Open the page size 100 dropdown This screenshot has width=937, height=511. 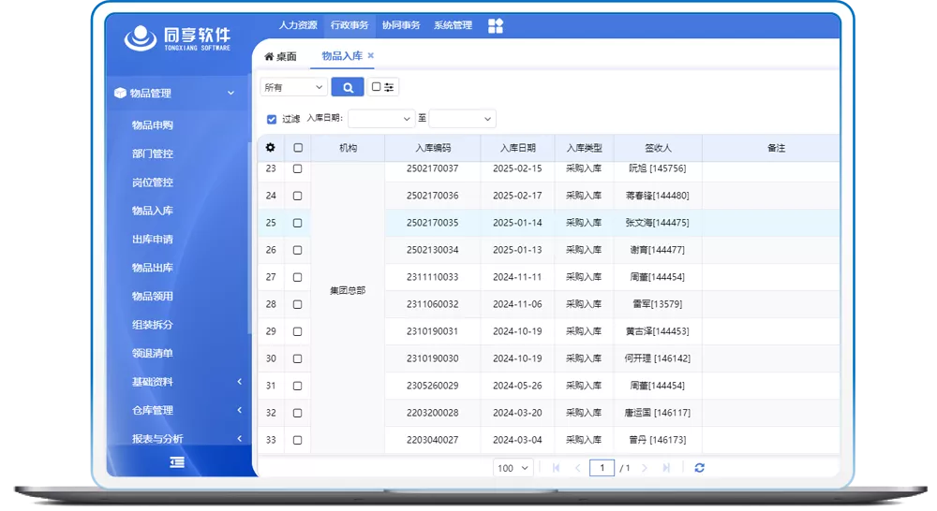tap(513, 468)
